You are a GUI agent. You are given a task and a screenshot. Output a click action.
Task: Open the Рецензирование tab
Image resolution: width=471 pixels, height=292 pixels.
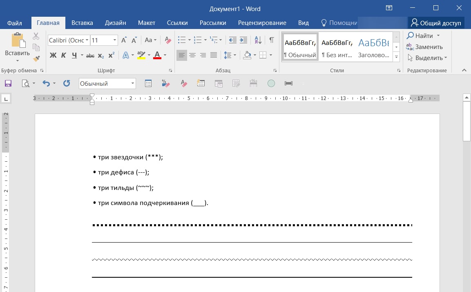pyautogui.click(x=262, y=23)
